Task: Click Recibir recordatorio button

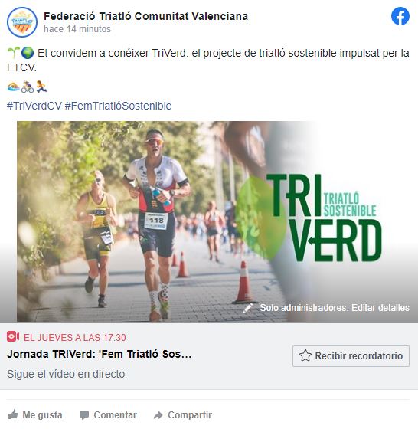Action: coord(351,356)
